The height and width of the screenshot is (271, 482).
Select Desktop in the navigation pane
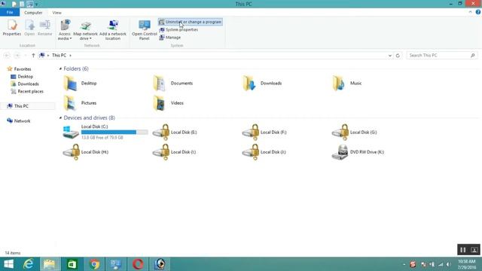click(x=22, y=77)
